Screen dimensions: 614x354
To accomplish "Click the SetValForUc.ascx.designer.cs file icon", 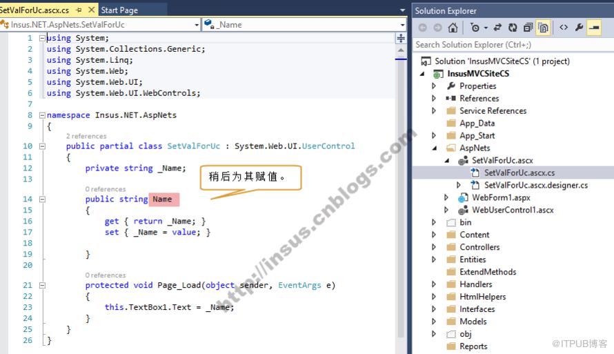I will [x=475, y=185].
